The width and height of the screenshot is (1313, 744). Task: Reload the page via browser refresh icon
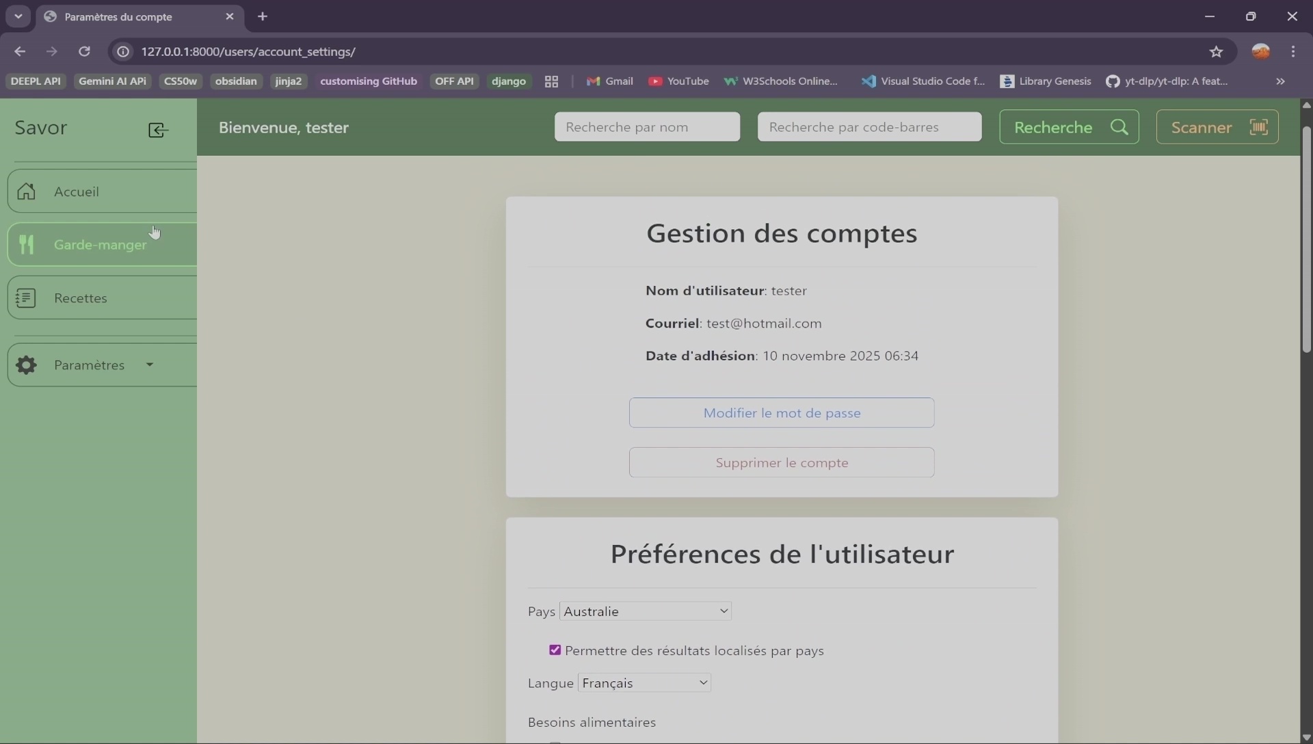click(84, 52)
